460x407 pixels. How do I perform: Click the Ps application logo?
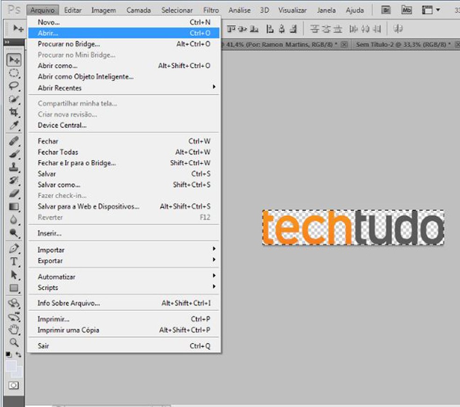tap(14, 10)
